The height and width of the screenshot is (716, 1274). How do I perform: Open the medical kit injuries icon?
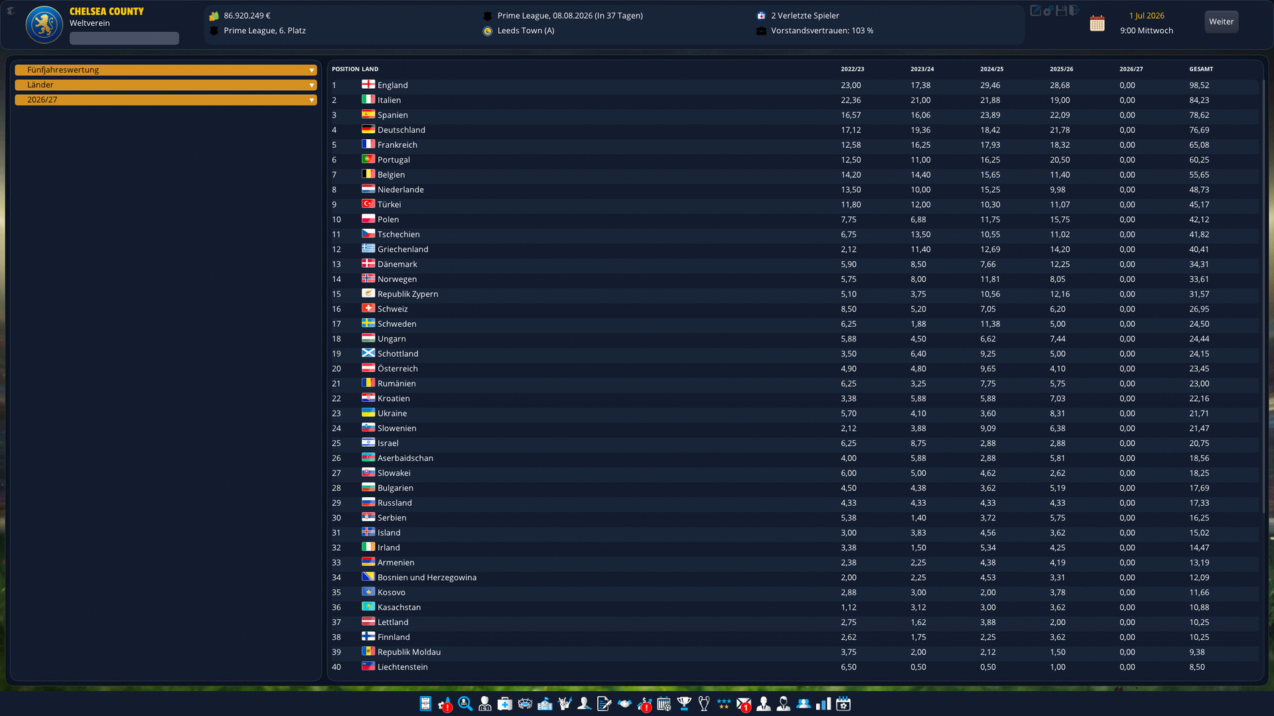point(505,703)
